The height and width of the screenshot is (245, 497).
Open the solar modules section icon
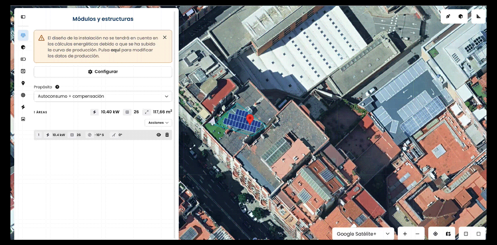pos(23,35)
